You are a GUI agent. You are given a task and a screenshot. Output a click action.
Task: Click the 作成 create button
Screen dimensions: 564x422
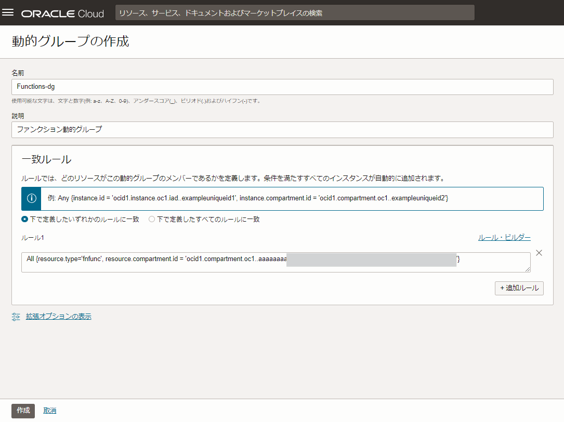[23, 411]
